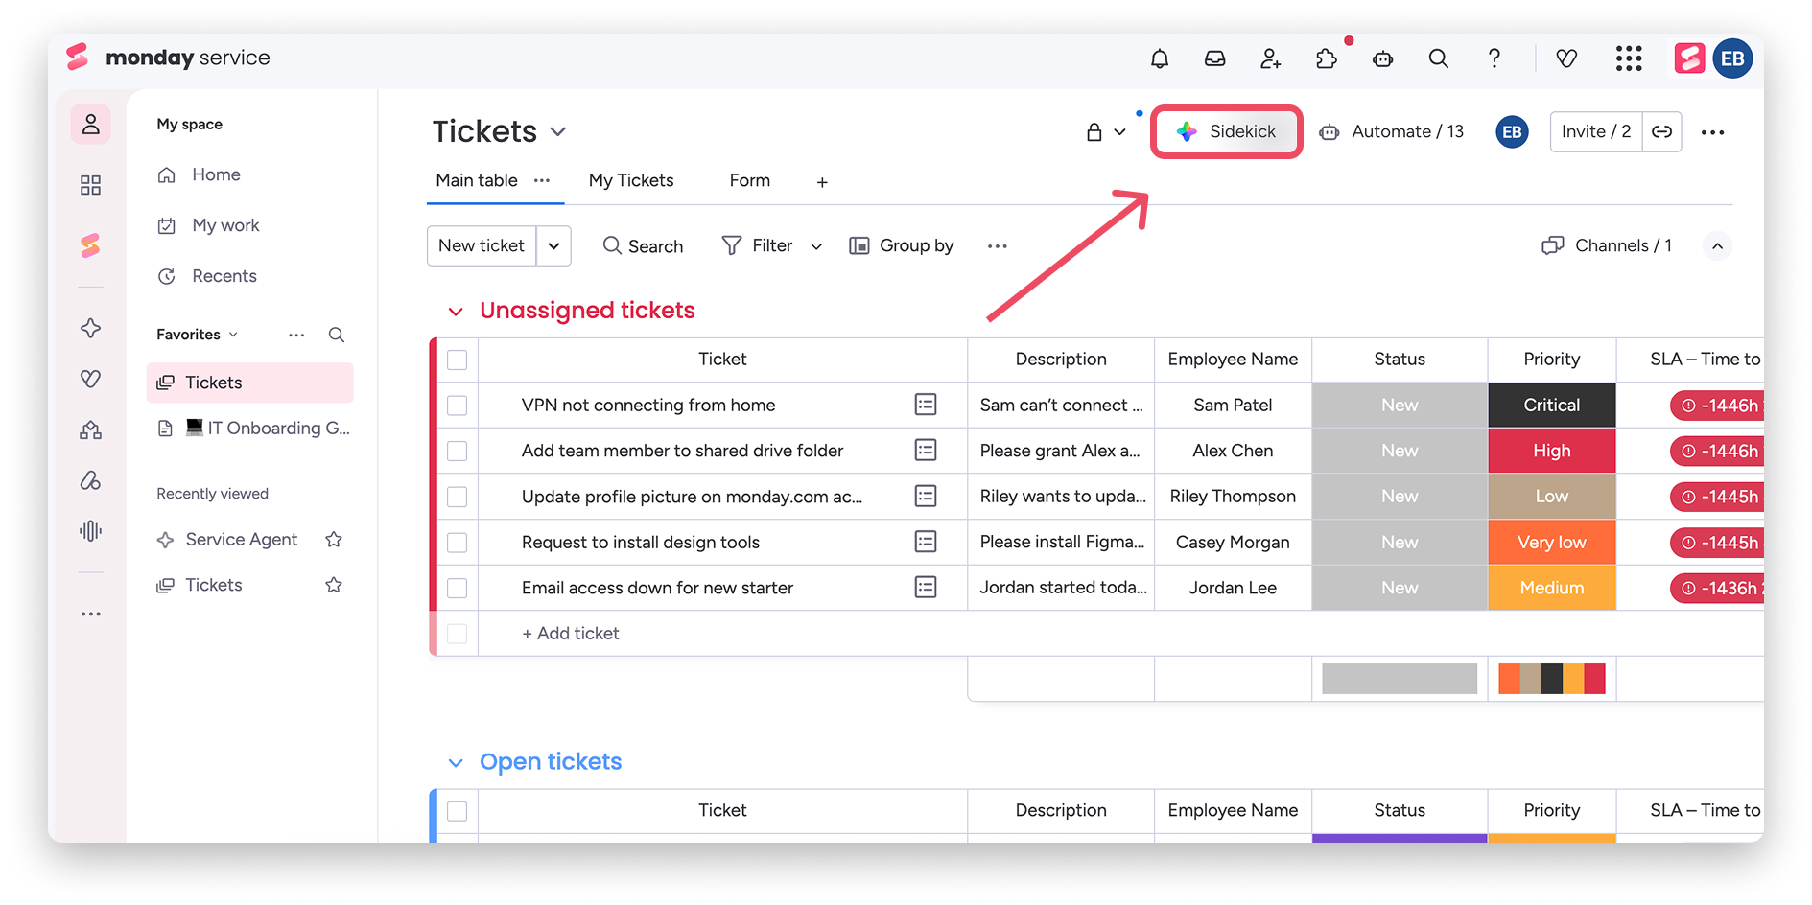Open the board lock permissions dropdown
This screenshot has width=1812, height=905.
tap(1106, 132)
